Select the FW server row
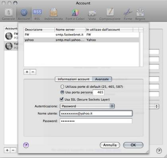Viewport: 167px width, 158px height. 82,35
